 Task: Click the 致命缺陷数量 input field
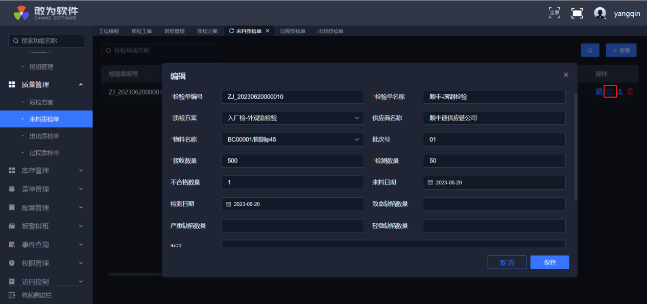click(x=494, y=204)
